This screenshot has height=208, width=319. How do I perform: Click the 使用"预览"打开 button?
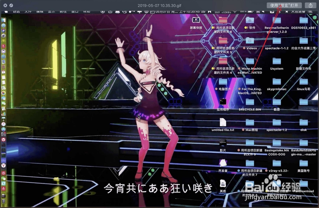(284, 5)
